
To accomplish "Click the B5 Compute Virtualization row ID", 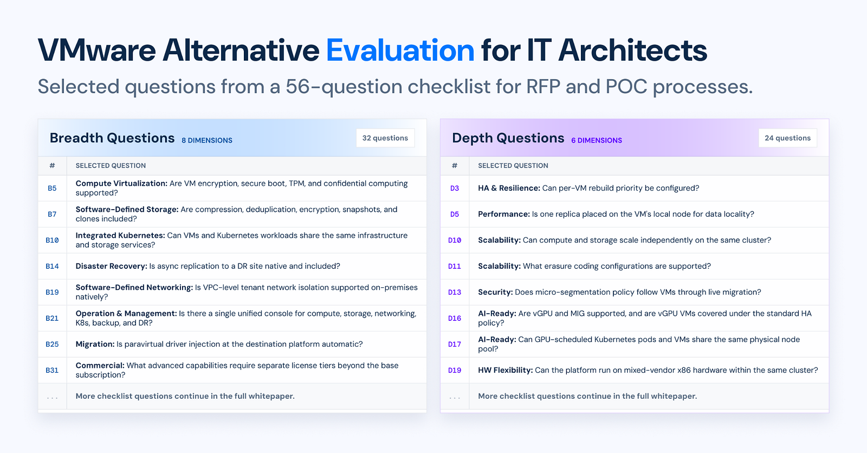I will point(52,188).
